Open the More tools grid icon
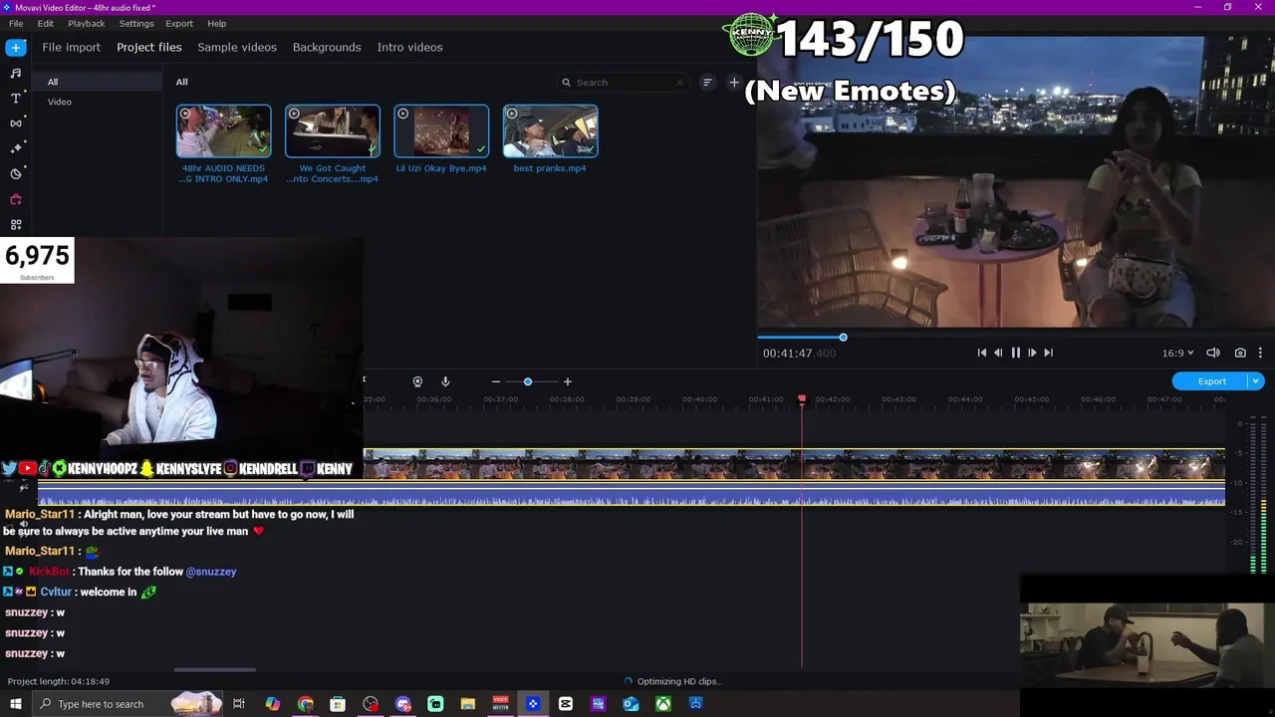The image size is (1275, 717). [x=16, y=225]
